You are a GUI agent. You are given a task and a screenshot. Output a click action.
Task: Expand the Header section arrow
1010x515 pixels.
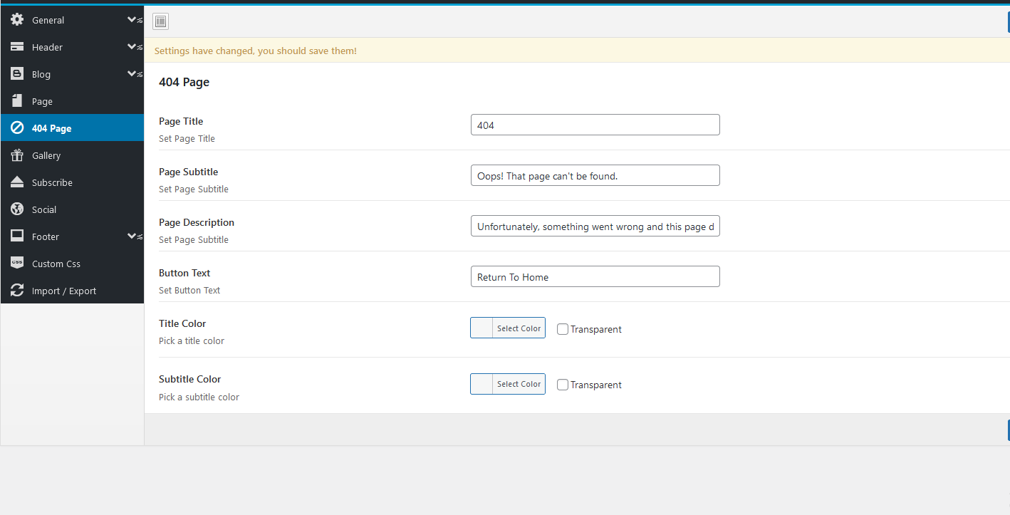pyautogui.click(x=132, y=47)
